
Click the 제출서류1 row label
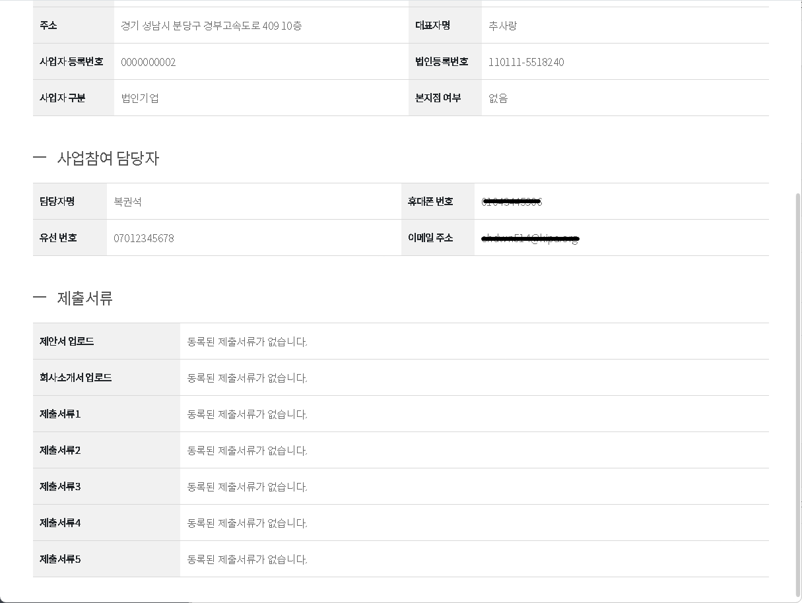pos(60,414)
